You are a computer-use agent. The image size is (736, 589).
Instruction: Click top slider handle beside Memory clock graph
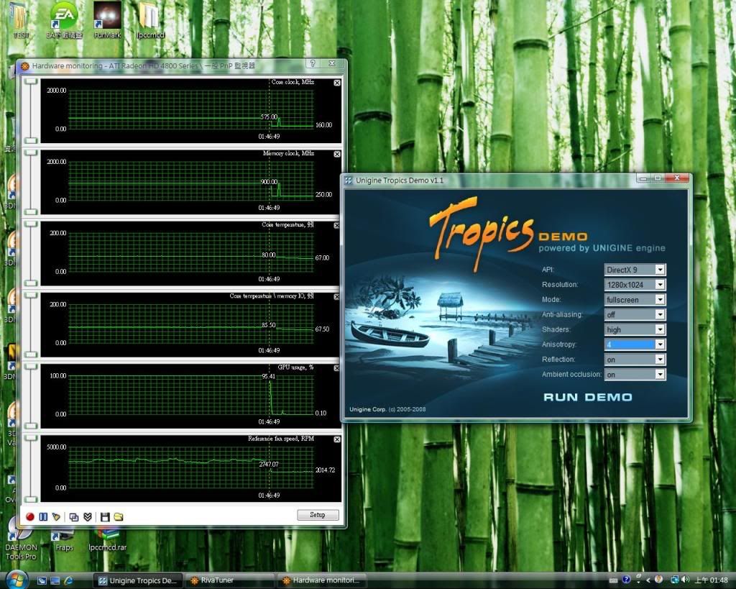tap(31, 152)
